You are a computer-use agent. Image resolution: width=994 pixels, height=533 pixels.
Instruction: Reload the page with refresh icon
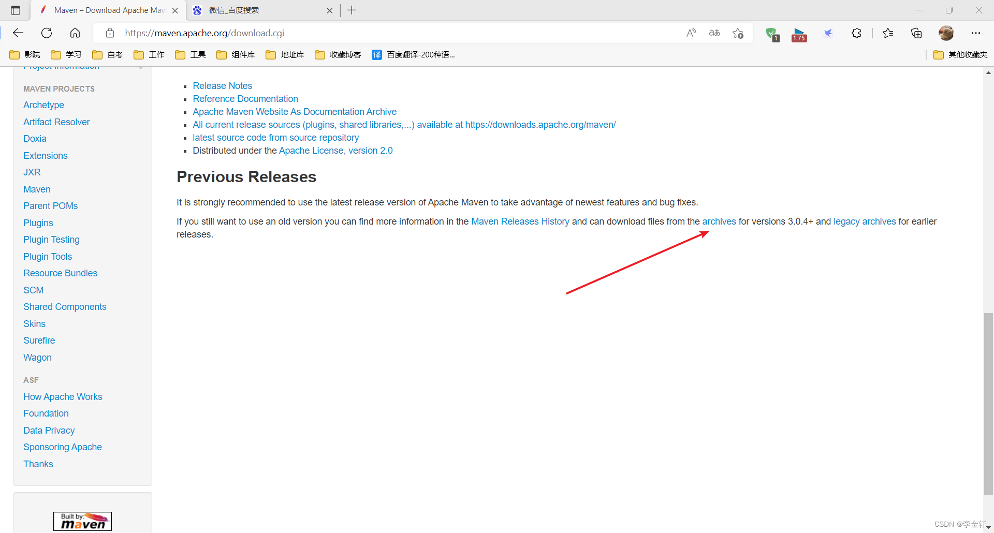click(x=47, y=33)
